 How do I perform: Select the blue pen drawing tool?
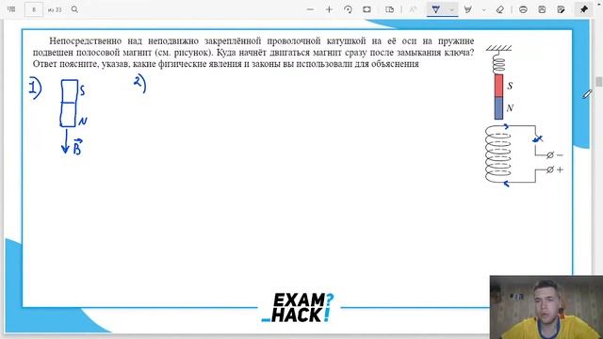[x=435, y=9]
